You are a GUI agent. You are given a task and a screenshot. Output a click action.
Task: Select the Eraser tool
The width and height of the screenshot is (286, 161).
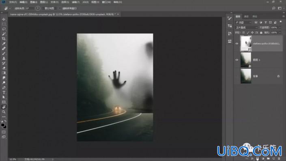(4, 68)
